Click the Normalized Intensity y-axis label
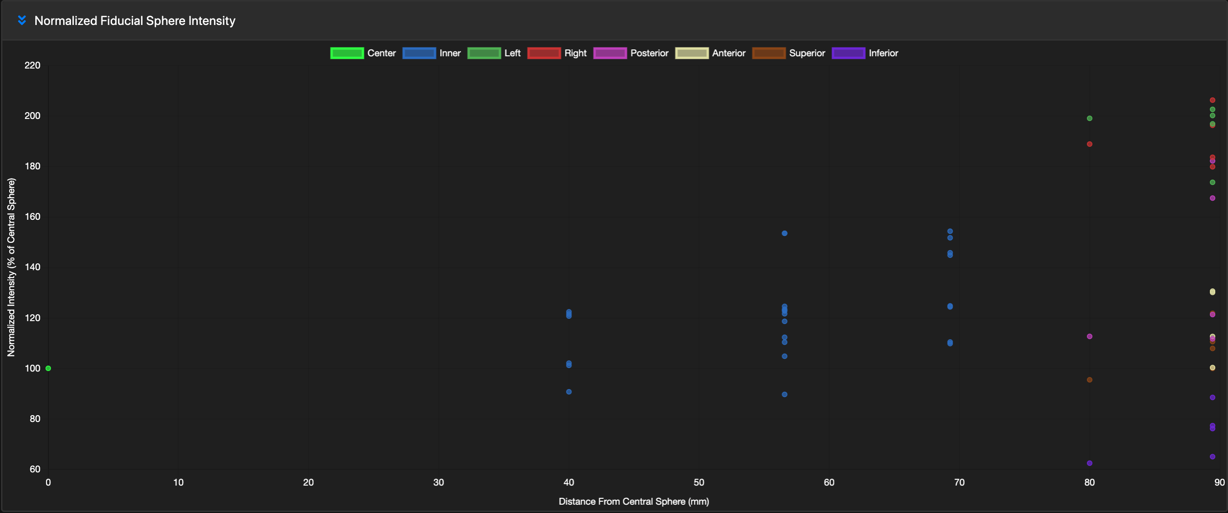The height and width of the screenshot is (513, 1228). pos(11,266)
